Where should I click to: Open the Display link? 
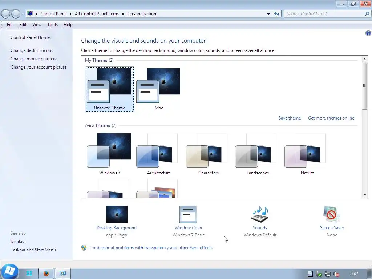[17, 241]
